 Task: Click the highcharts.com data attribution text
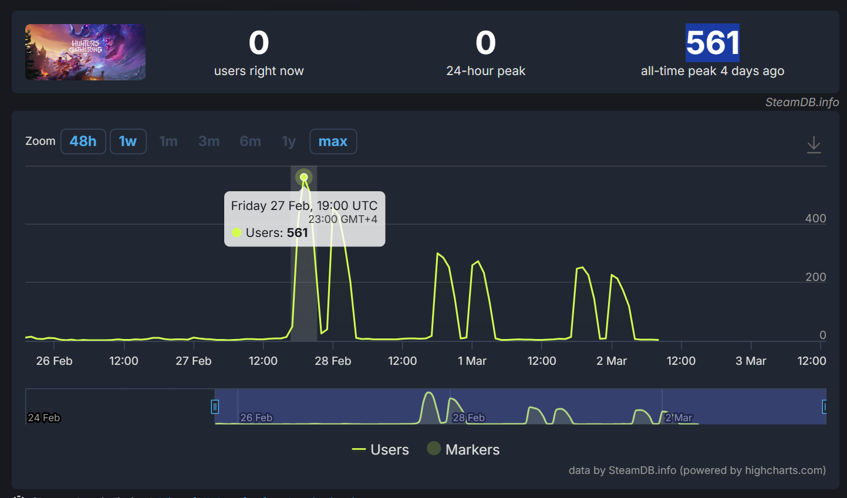697,470
